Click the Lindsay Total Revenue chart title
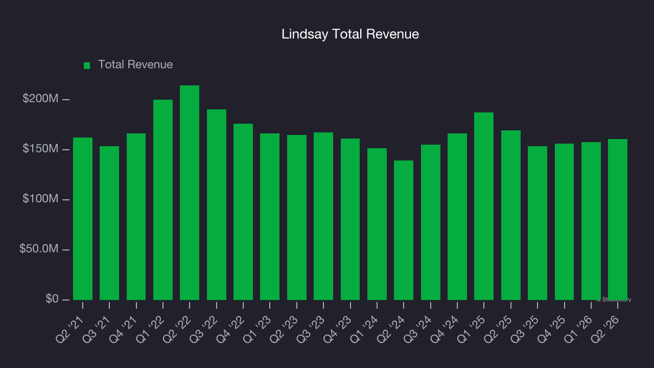Image resolution: width=654 pixels, height=368 pixels. click(350, 34)
